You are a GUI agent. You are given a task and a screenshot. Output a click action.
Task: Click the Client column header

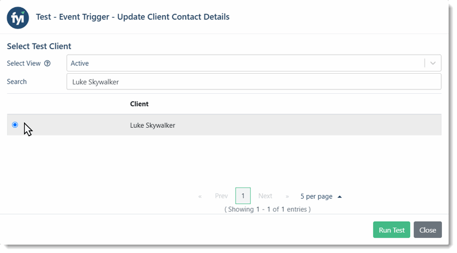(x=139, y=104)
